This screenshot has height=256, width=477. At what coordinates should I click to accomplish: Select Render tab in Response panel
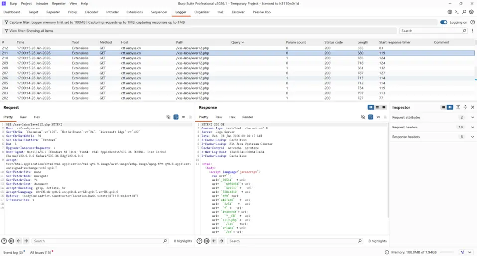[x=247, y=117]
